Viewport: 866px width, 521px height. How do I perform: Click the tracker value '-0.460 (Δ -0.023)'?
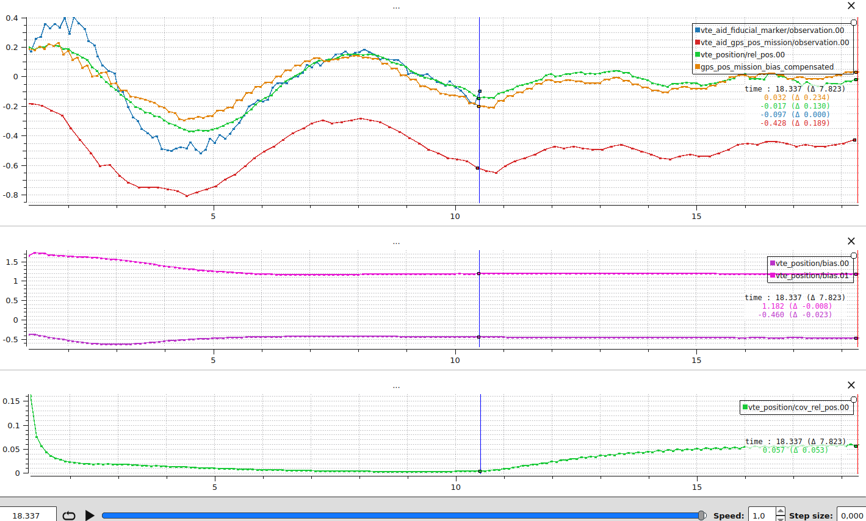coord(795,315)
